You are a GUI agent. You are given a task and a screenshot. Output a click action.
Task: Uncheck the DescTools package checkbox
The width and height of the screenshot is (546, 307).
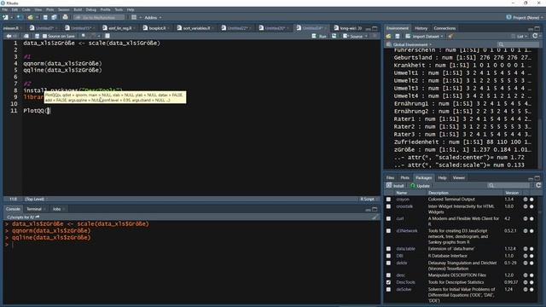[x=389, y=282]
